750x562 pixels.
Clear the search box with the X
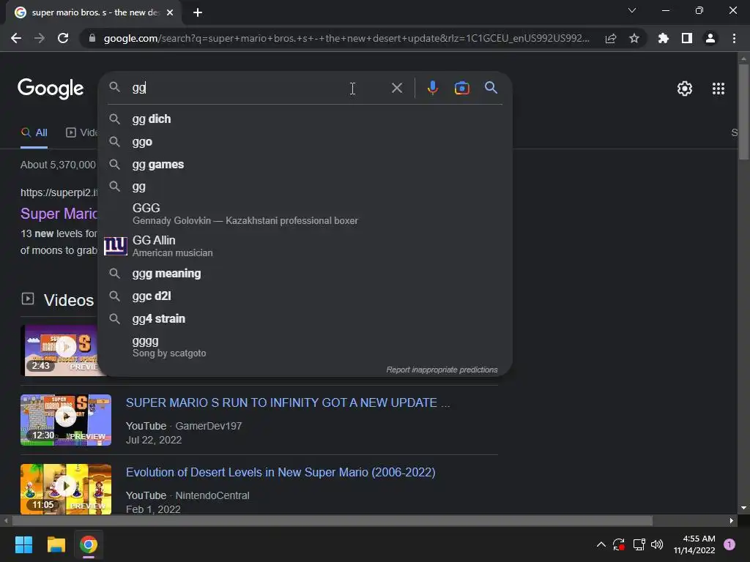pyautogui.click(x=396, y=88)
